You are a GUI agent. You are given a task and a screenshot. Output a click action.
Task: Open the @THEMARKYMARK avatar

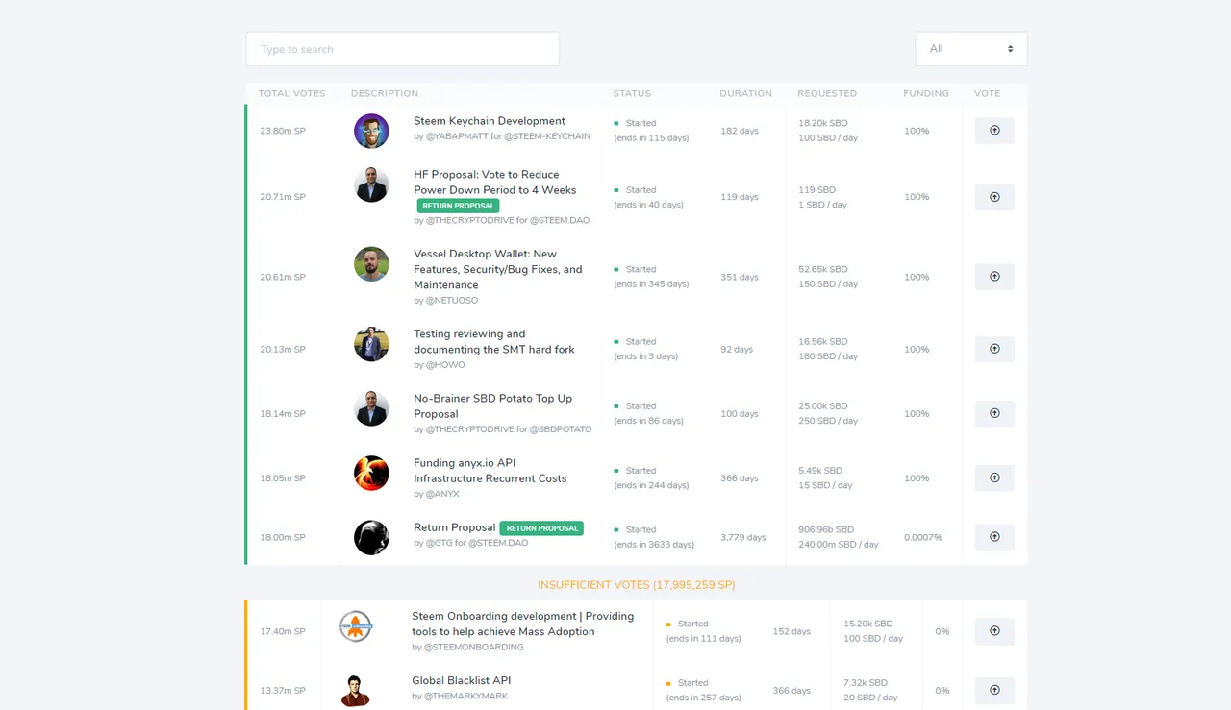pos(356,690)
